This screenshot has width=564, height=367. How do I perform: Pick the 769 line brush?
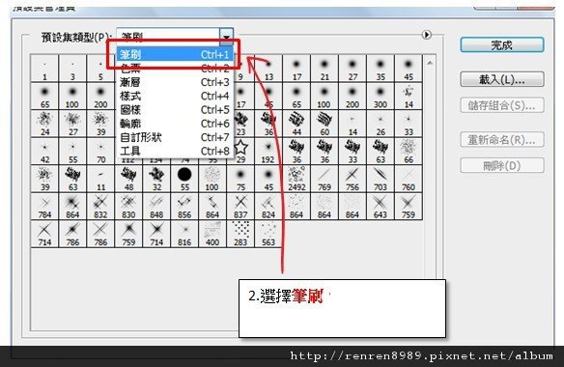tap(324, 179)
